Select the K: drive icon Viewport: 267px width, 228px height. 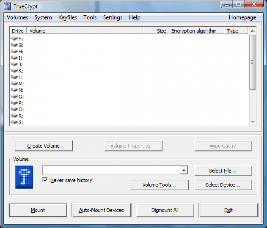14,71
